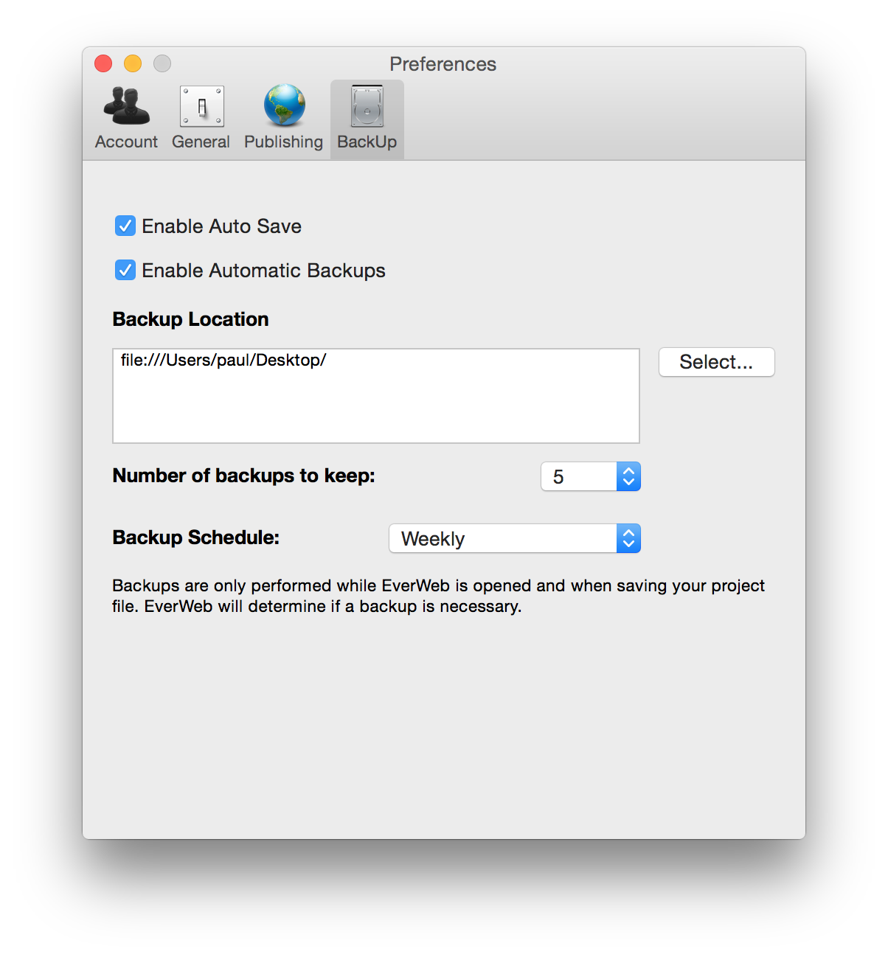Click the Backup Schedule label

coord(196,537)
